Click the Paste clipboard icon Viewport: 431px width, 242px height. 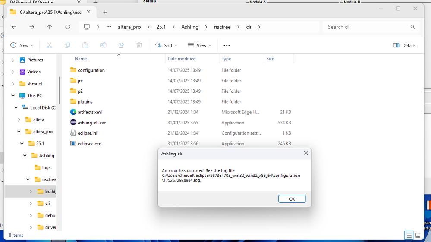(x=85, y=45)
